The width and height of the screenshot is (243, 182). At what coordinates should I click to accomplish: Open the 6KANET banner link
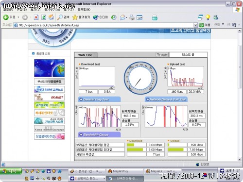tap(49, 97)
